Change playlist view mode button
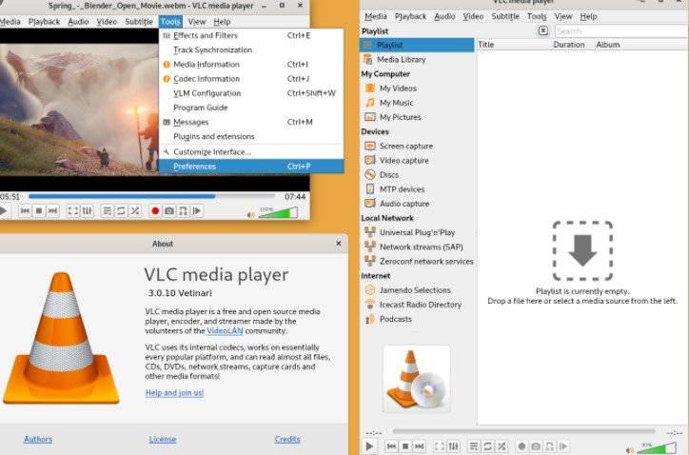The height and width of the screenshot is (455, 689). pos(543,30)
